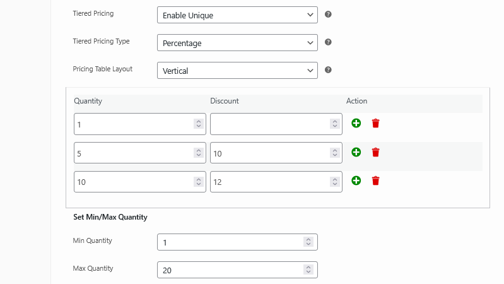The image size is (504, 284).
Task: Remove the quantity 5 tier row
Action: (376, 152)
